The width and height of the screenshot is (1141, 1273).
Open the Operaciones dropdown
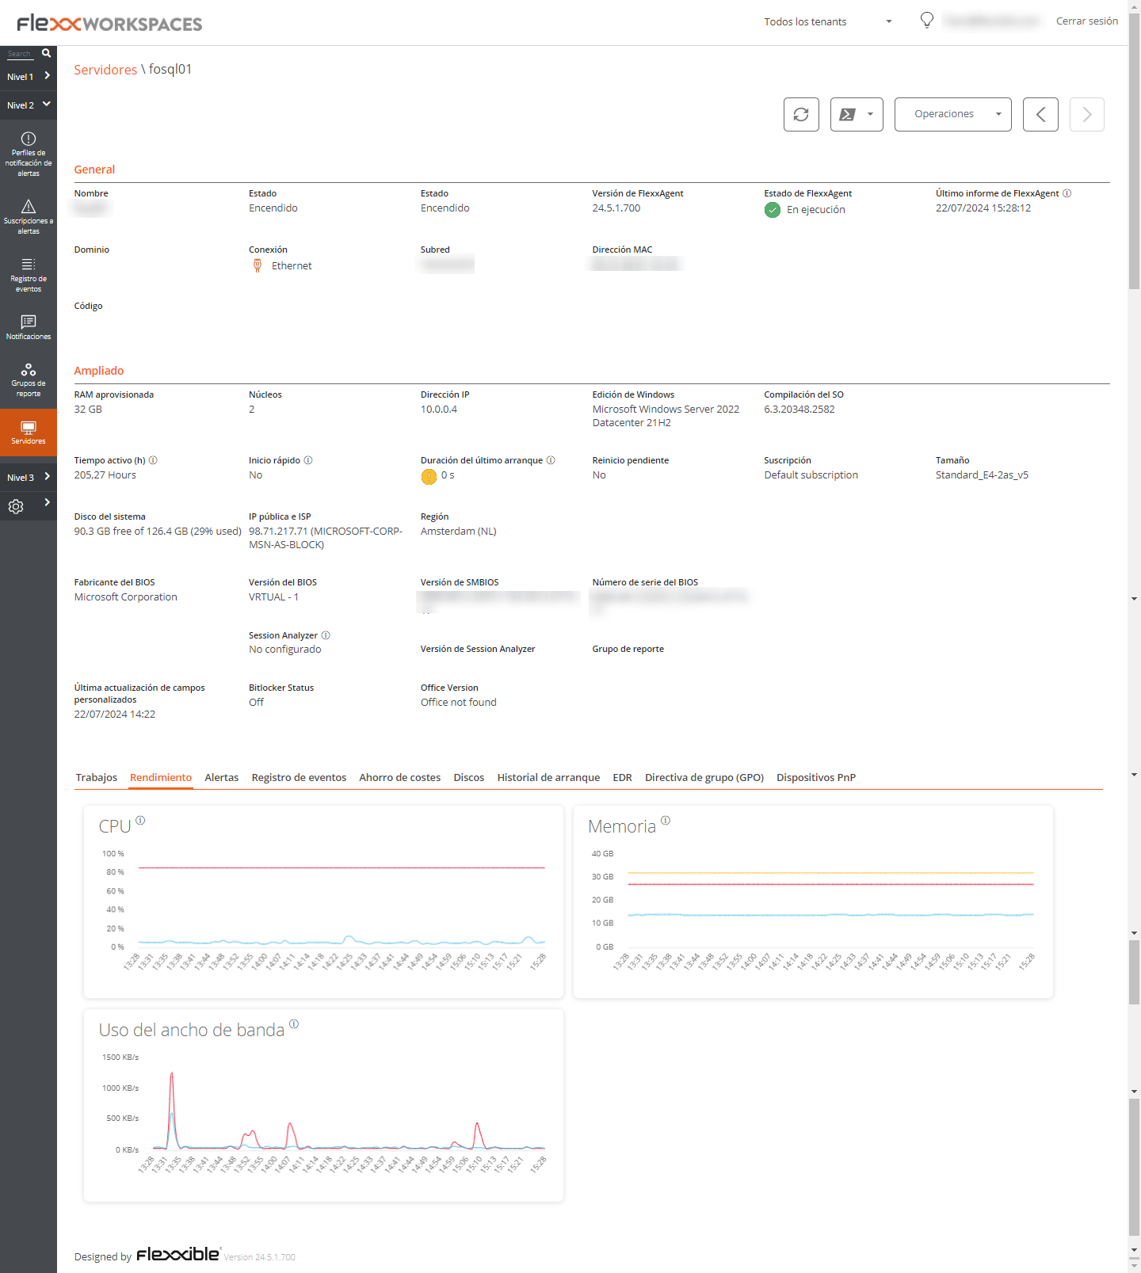pos(952,114)
